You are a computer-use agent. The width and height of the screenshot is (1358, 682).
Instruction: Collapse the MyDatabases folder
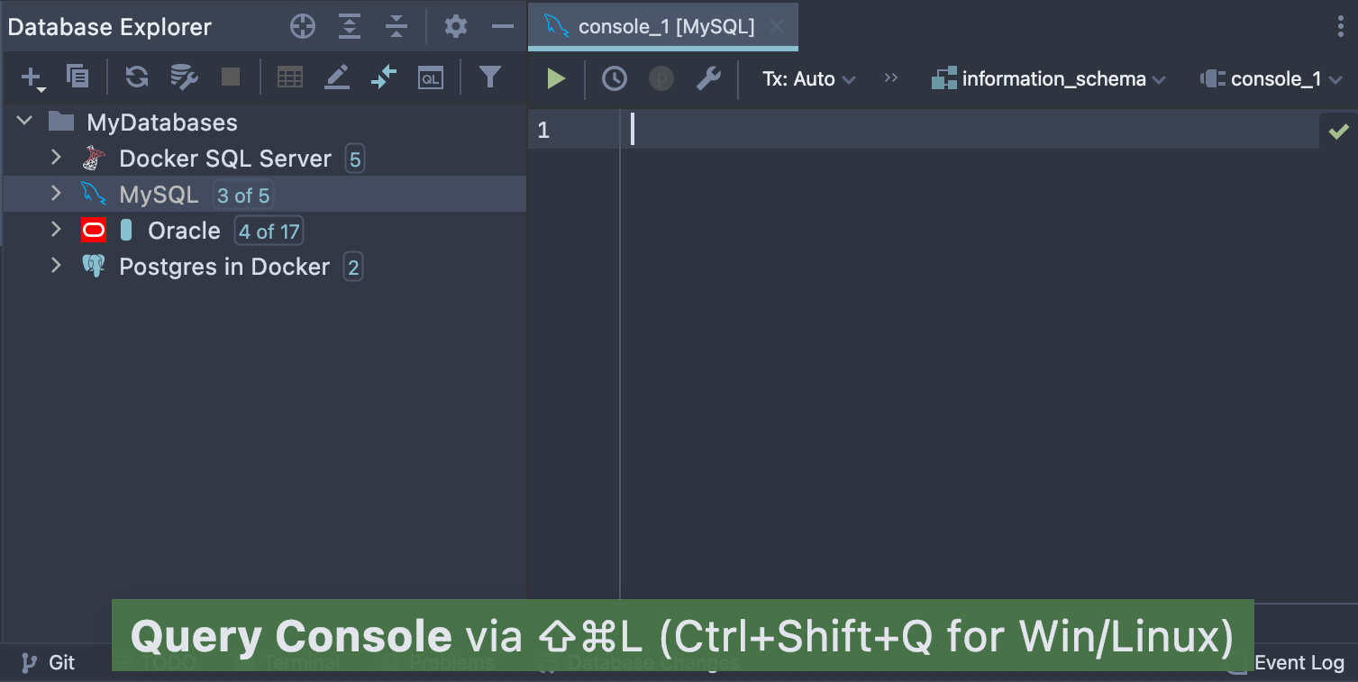click(25, 121)
